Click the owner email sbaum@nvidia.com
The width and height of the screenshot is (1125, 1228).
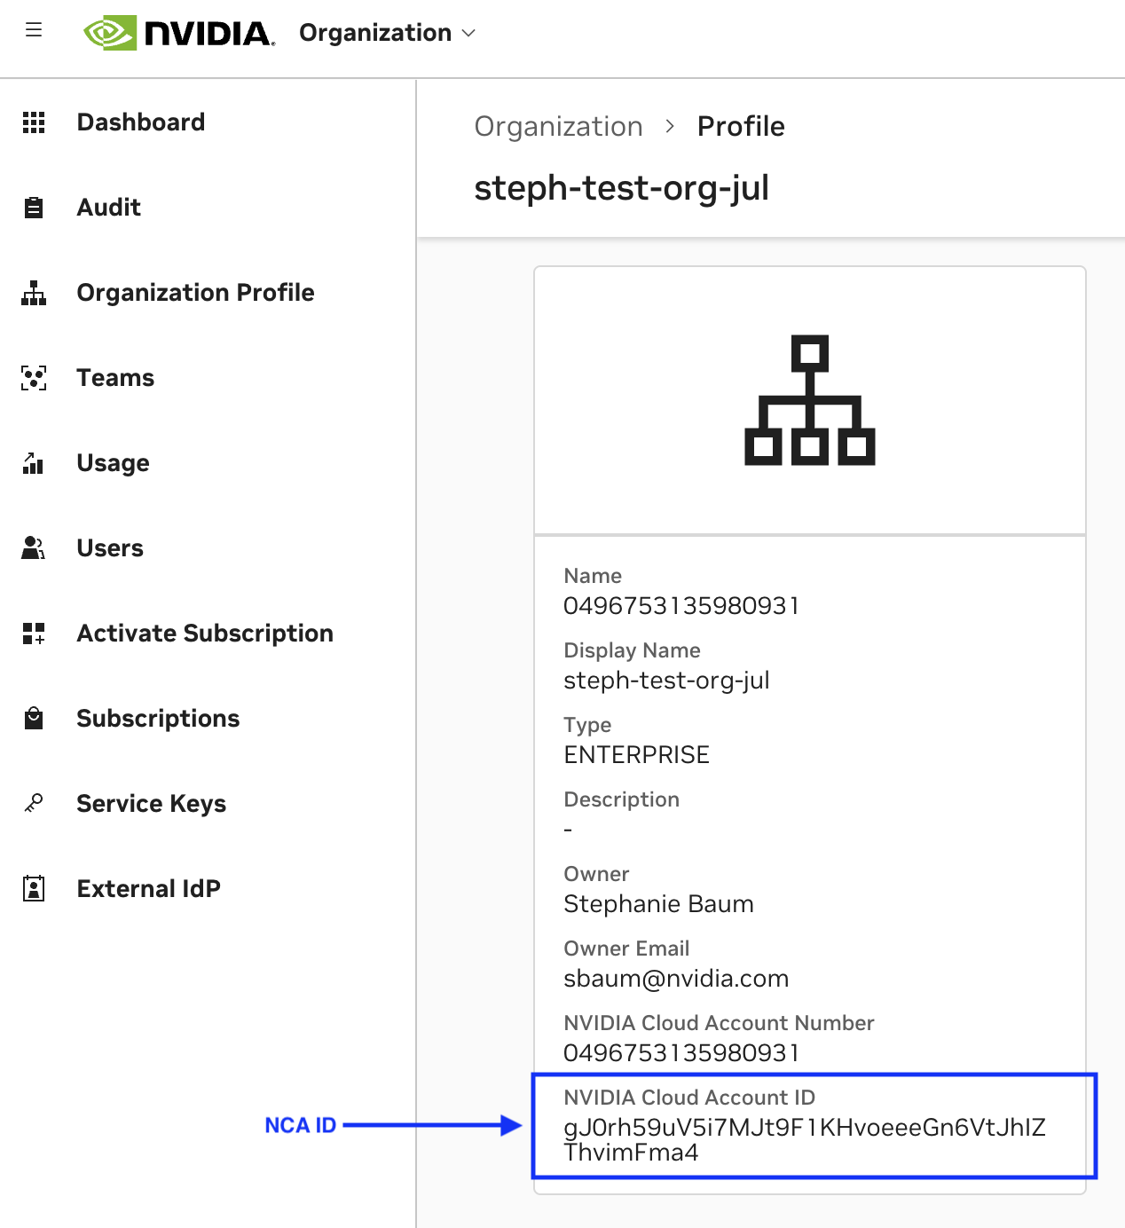coord(676,979)
